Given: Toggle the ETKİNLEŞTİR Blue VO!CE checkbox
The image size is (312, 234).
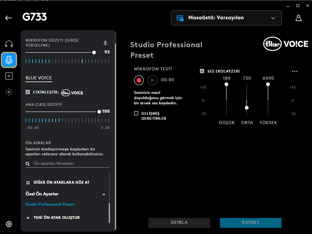Looking at the screenshot, I should [x=28, y=92].
